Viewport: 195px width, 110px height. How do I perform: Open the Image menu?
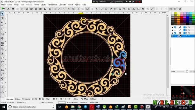16,5
